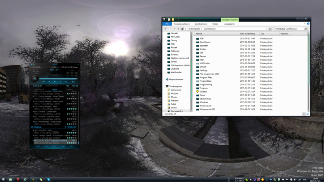Viewport: 324px width, 182px height.
Task: Click AIMP stop button
Action: click(x=55, y=82)
